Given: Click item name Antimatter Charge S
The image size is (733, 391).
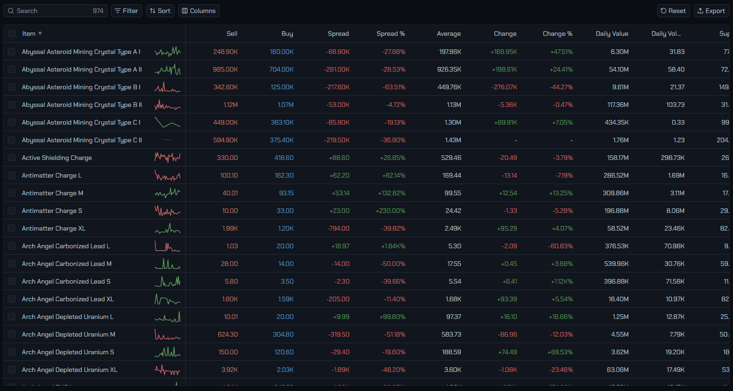Looking at the screenshot, I should [x=52, y=211].
